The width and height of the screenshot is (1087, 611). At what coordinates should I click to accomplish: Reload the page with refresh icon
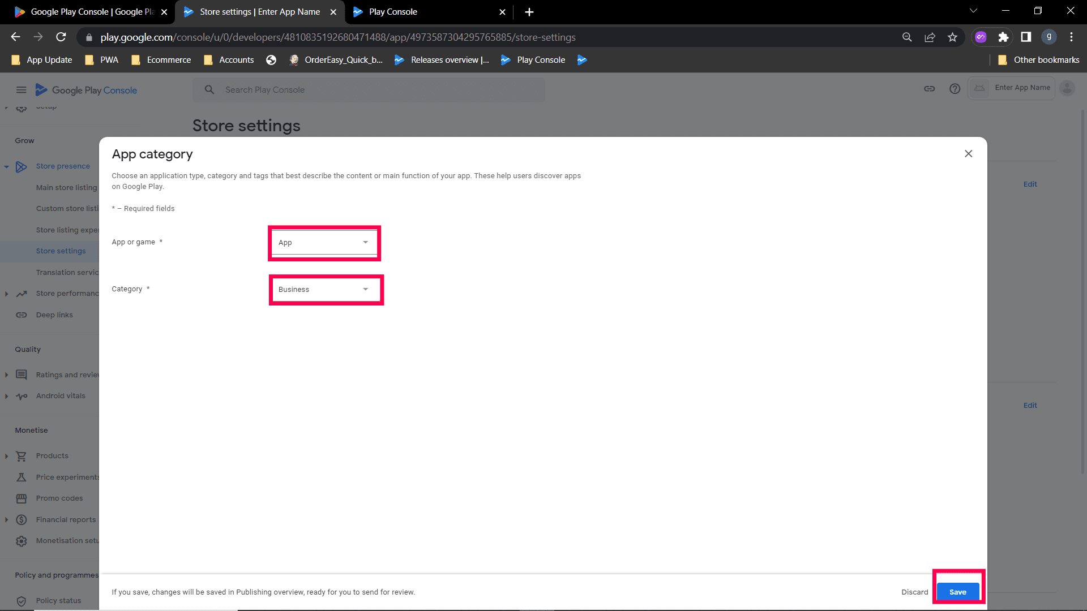point(61,37)
